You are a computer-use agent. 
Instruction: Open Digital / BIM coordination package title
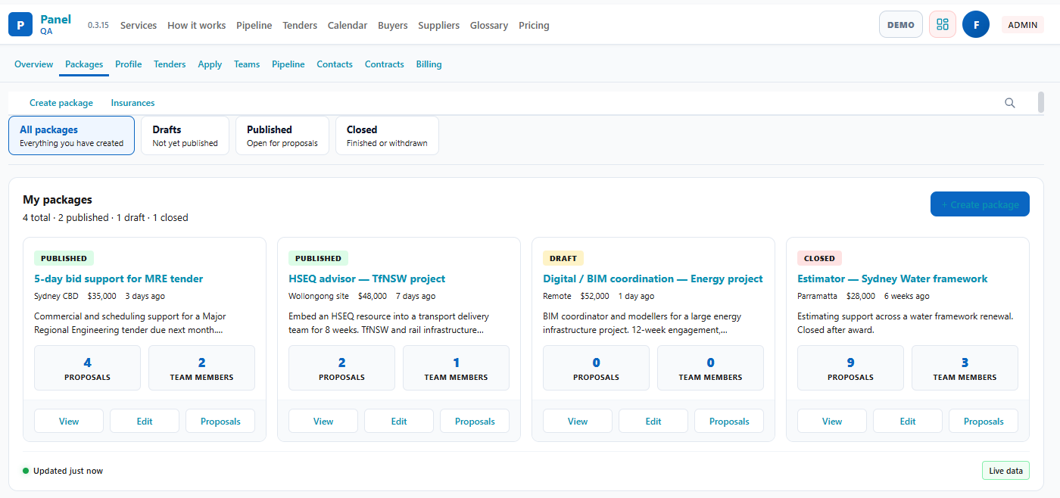[653, 279]
